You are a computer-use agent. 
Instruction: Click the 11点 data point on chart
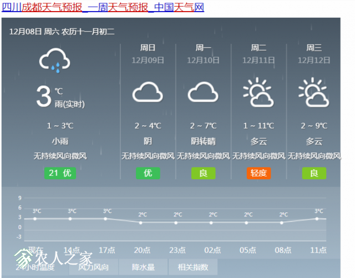pos(317,219)
